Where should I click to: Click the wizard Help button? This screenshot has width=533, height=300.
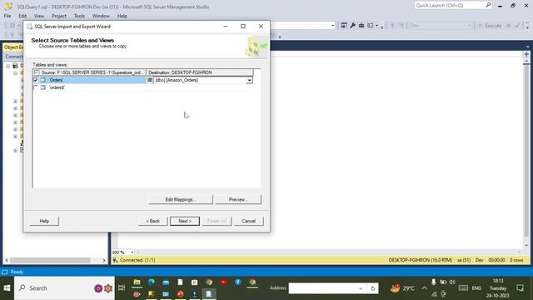pos(44,221)
